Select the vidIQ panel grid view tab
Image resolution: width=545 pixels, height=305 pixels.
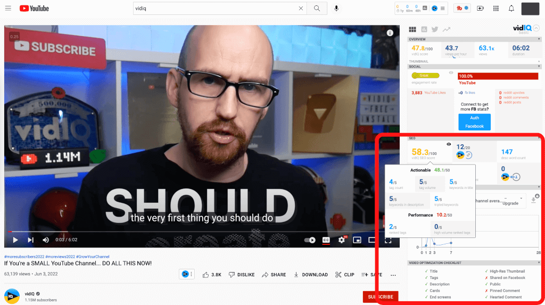[412, 30]
